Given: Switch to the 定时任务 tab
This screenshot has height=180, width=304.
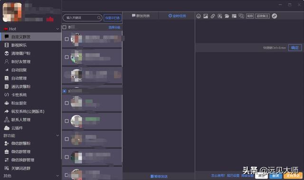Looking at the screenshot, I should (177, 16).
